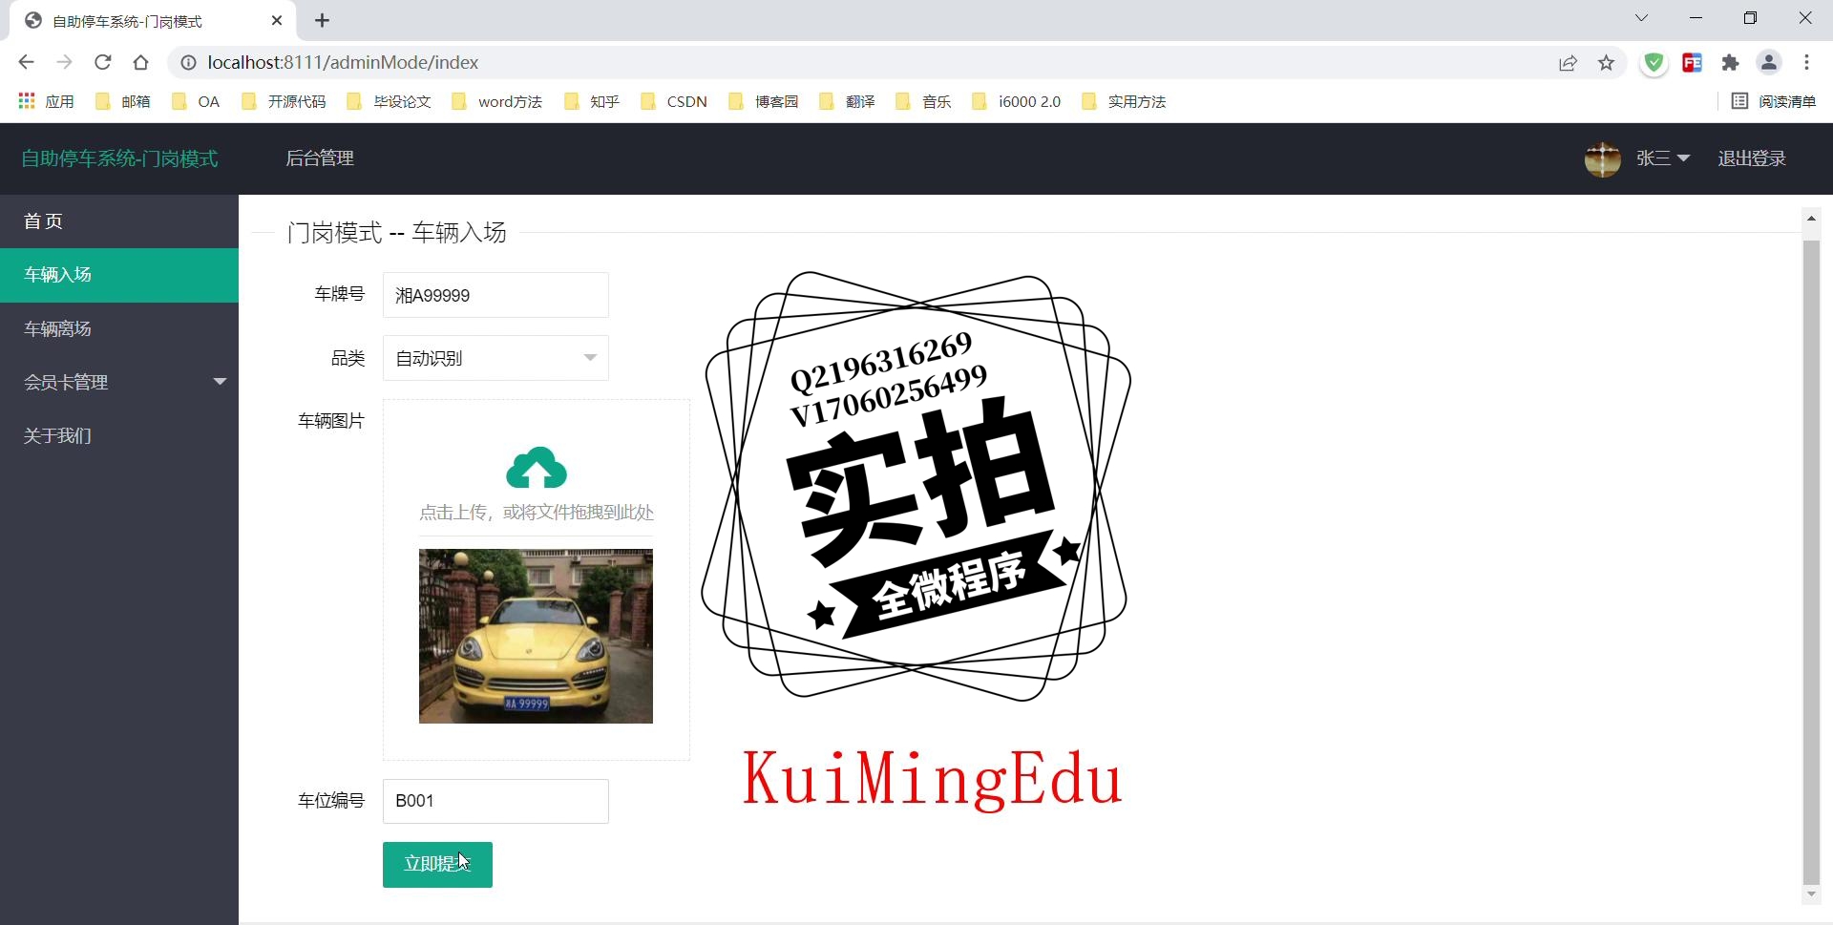Expand the 会员卡管理 sidebar menu
This screenshot has width=1833, height=925.
[119, 382]
